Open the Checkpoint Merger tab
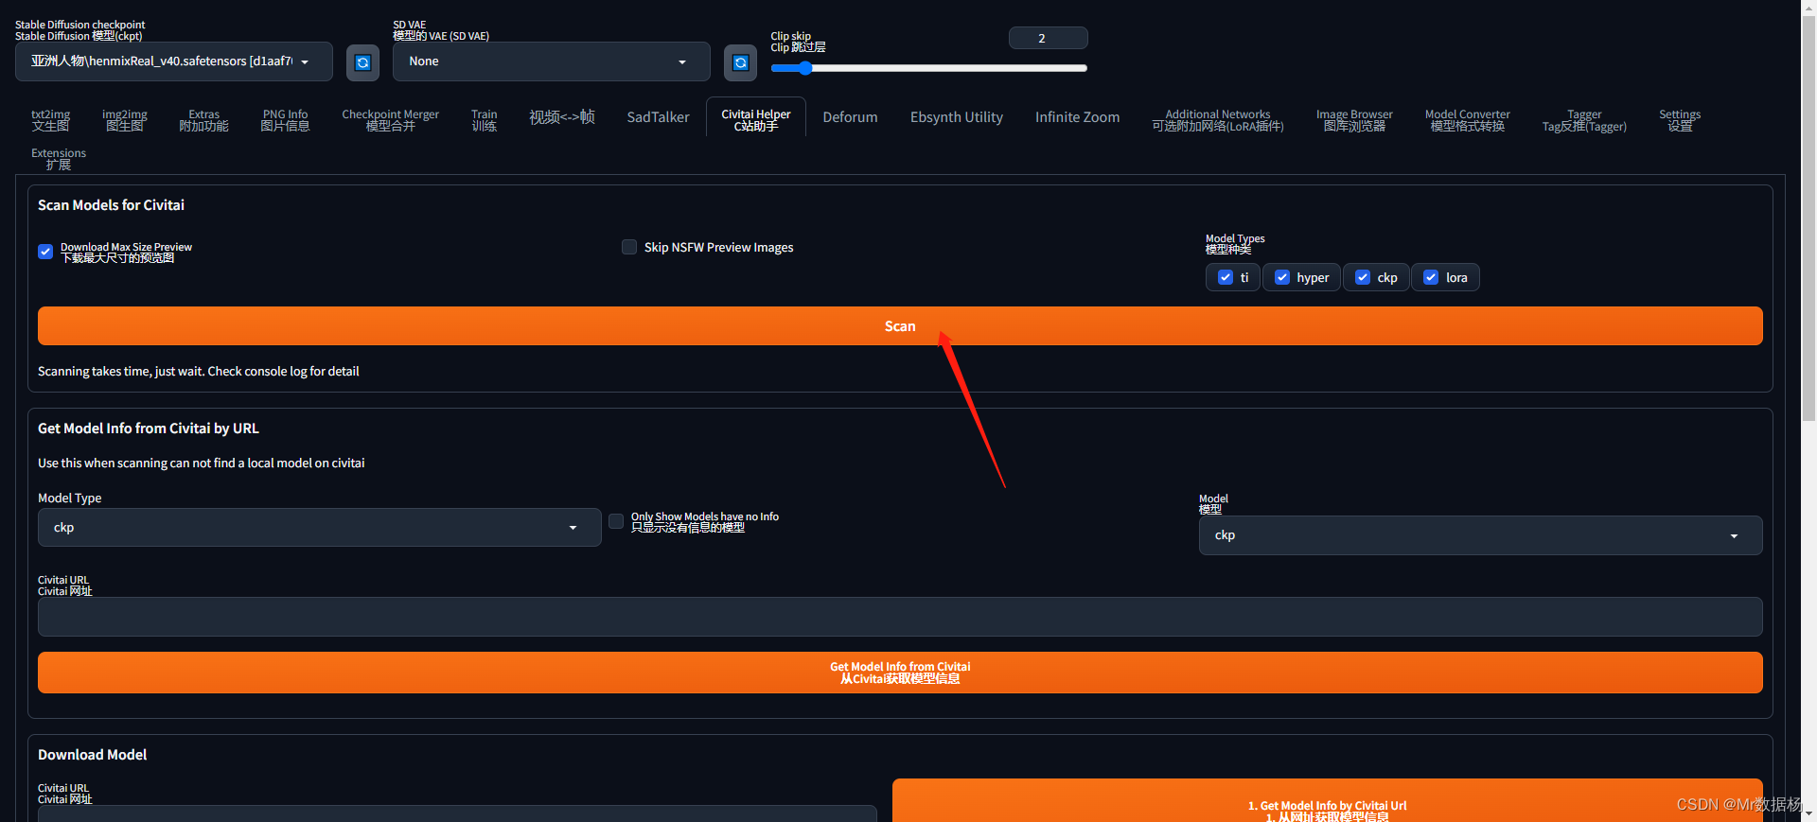1817x822 pixels. point(390,120)
